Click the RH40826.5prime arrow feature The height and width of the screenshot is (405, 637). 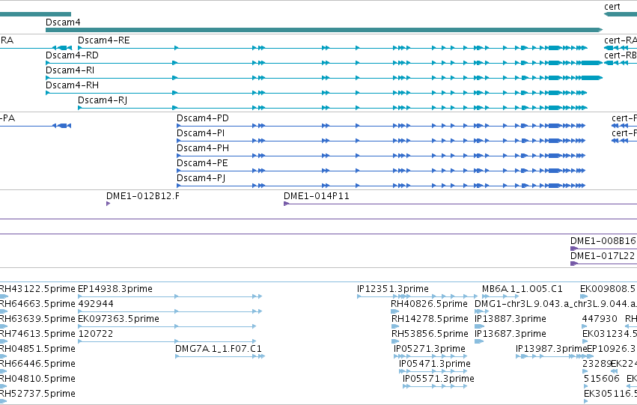pyautogui.click(x=395, y=311)
